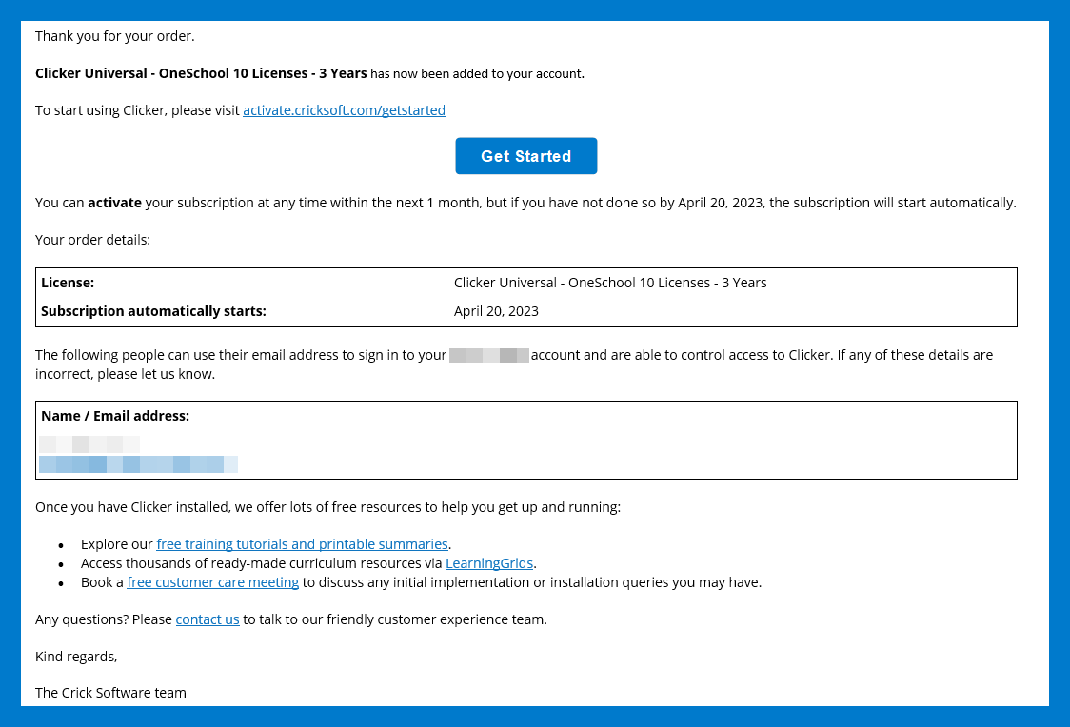Click the April 20, 2023 table value
The height and width of the screenshot is (727, 1070).
pyautogui.click(x=496, y=311)
